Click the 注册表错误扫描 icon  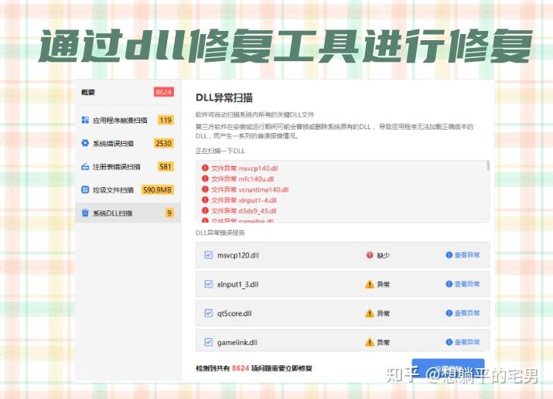[x=85, y=166]
